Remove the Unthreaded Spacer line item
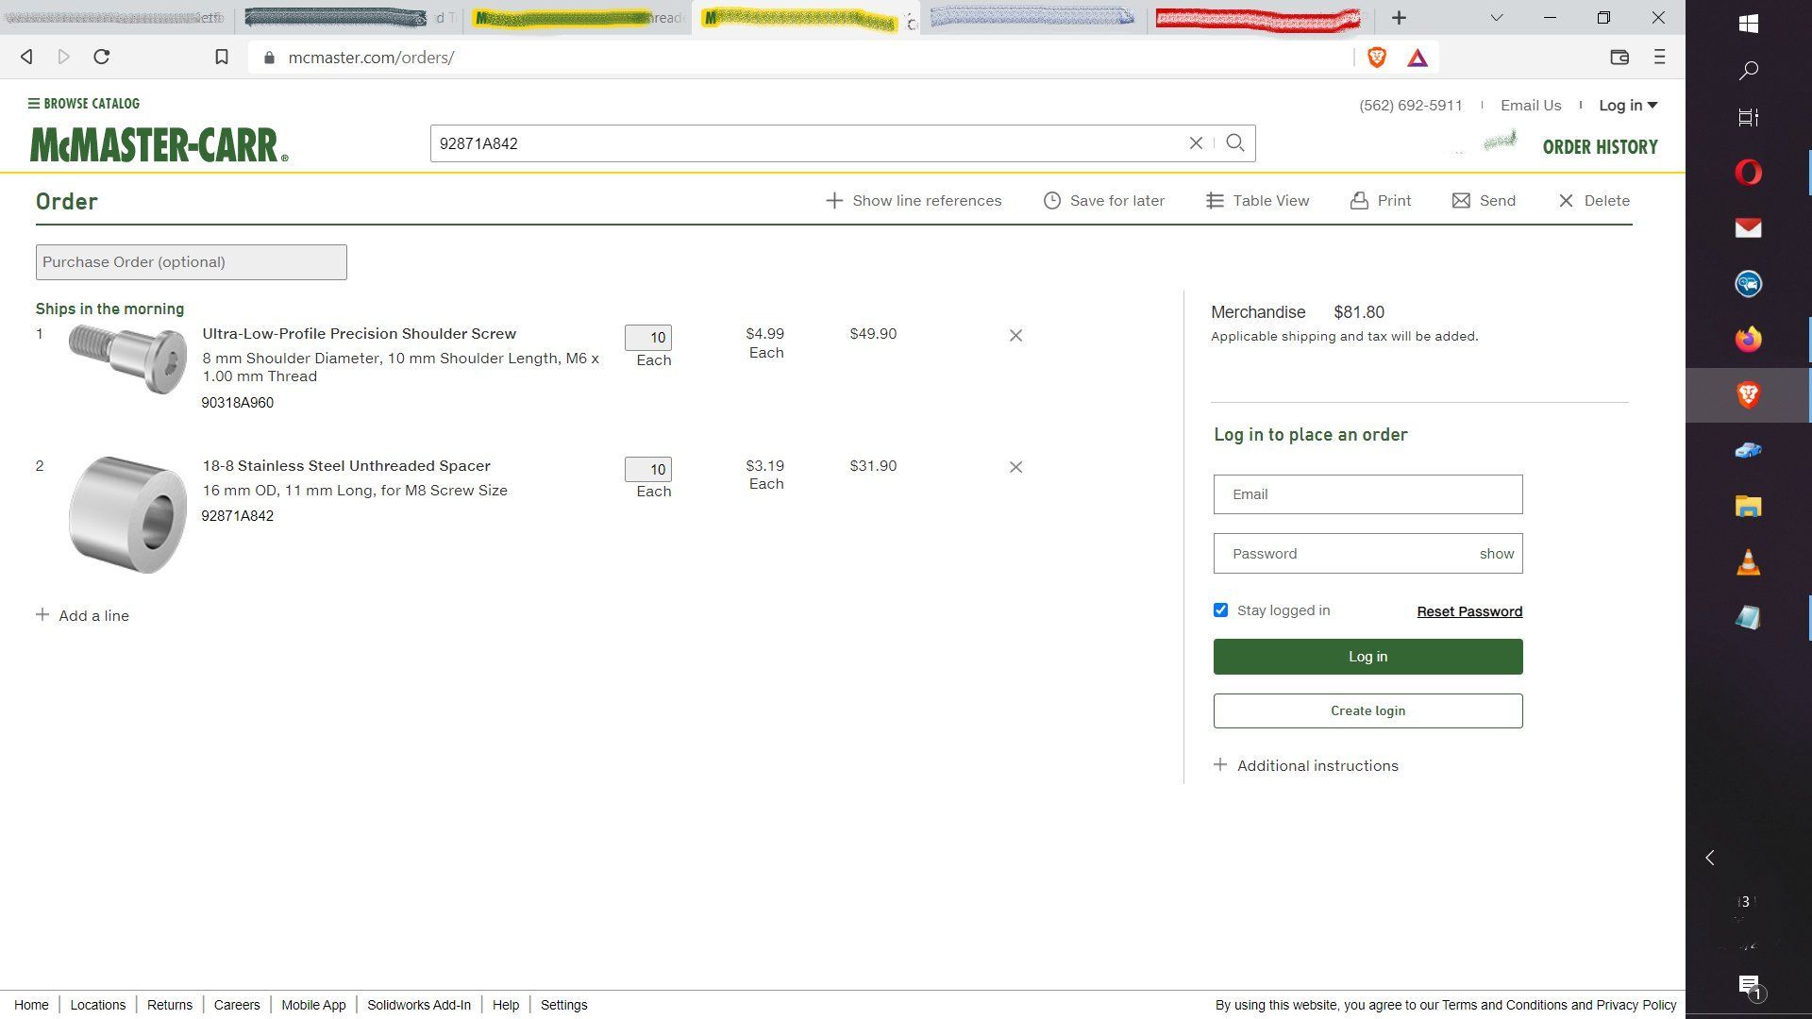The image size is (1812, 1019). point(1015,467)
